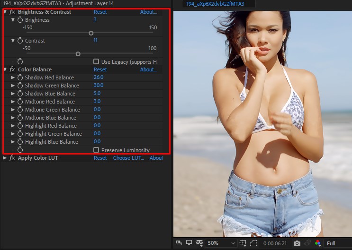
Task: Reset the Color Balance effect
Action: click(x=100, y=69)
